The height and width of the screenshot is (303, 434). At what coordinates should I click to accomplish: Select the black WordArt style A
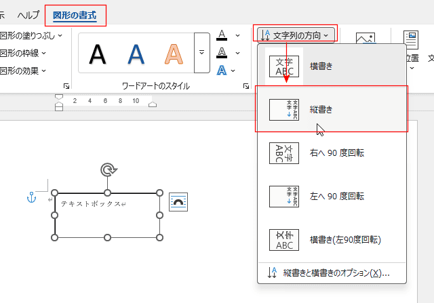(x=99, y=53)
